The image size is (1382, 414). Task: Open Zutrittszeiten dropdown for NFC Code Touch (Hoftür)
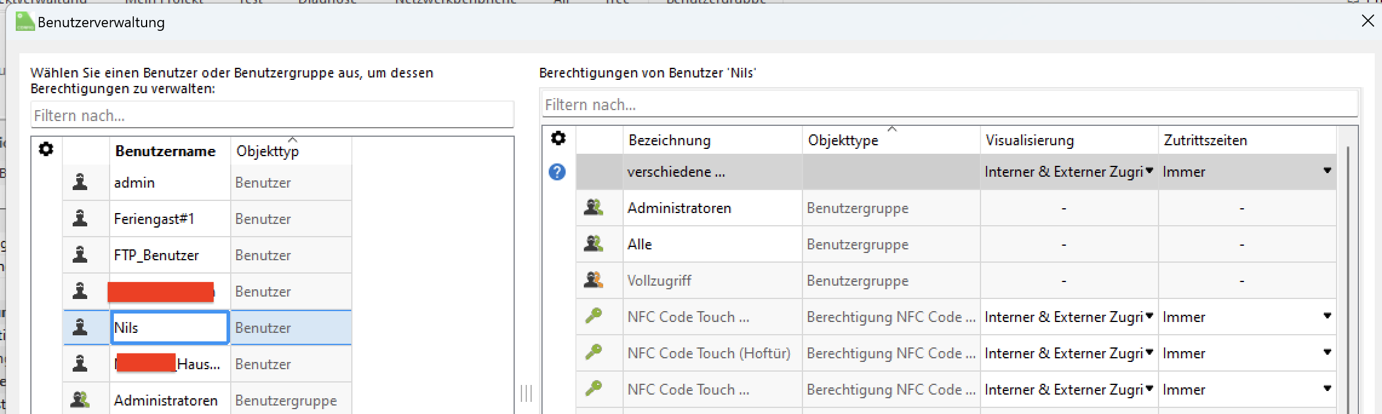pos(1327,352)
